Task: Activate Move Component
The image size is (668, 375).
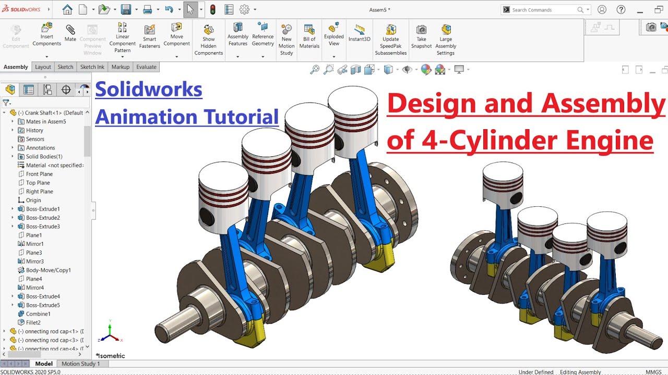Action: pyautogui.click(x=177, y=34)
